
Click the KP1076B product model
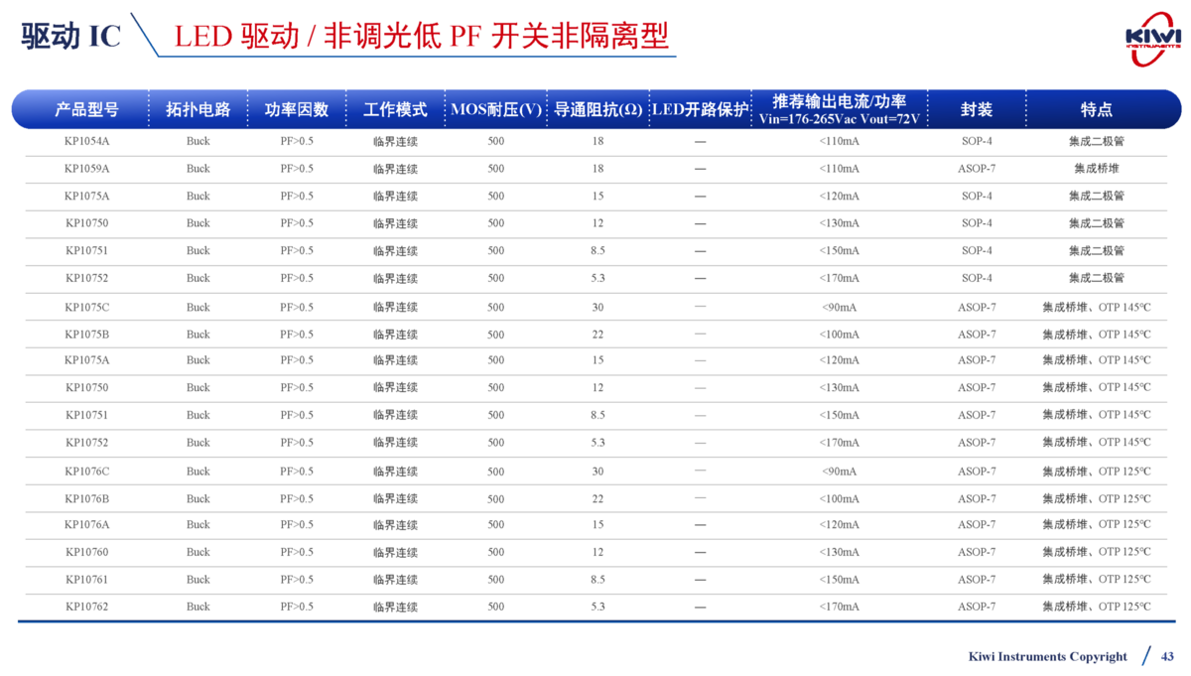click(86, 498)
